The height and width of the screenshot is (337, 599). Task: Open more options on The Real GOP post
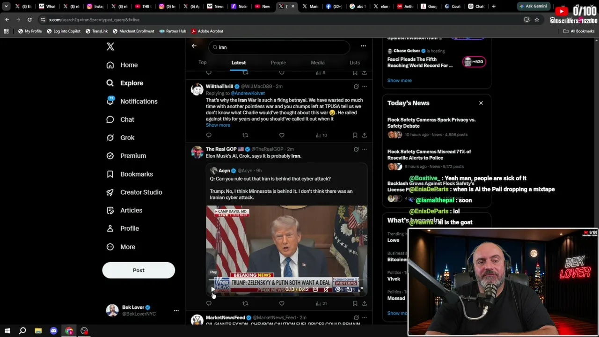(365, 149)
